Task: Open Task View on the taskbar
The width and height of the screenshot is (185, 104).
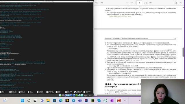Action: click(x=35, y=101)
